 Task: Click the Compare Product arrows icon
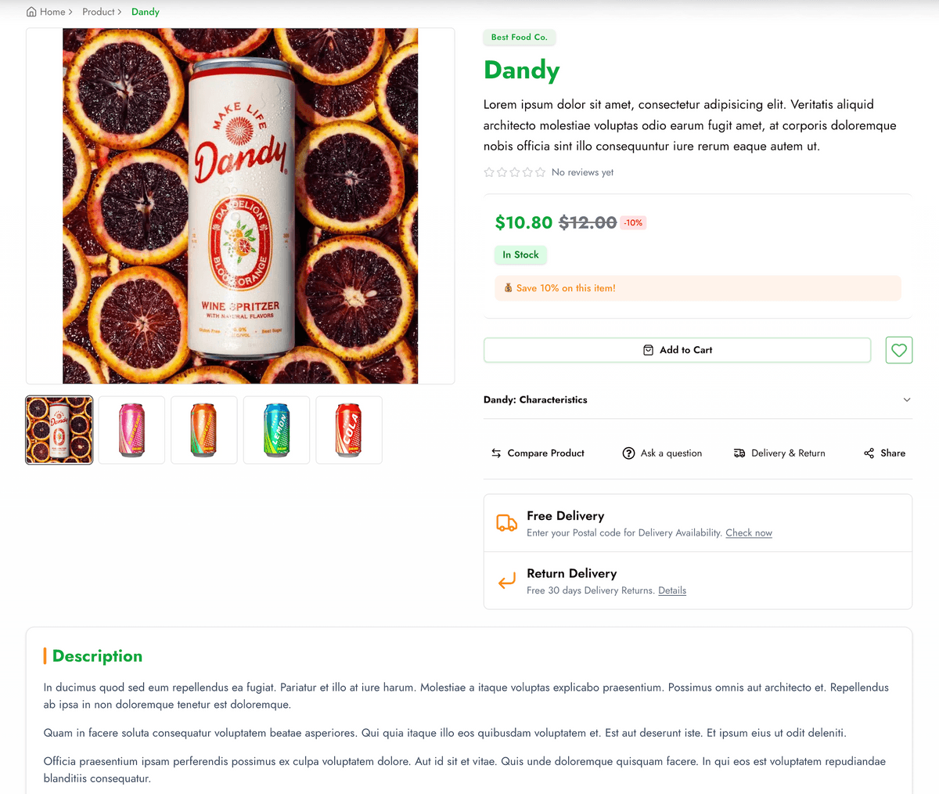click(x=496, y=453)
